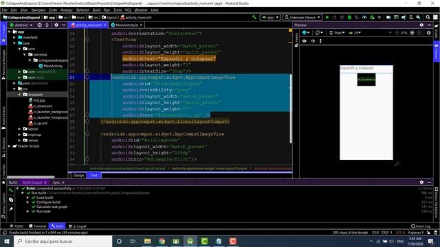Viewport: 440px width, 247px height.
Task: Expand the Gradle Scripts node
Action: coord(9,146)
